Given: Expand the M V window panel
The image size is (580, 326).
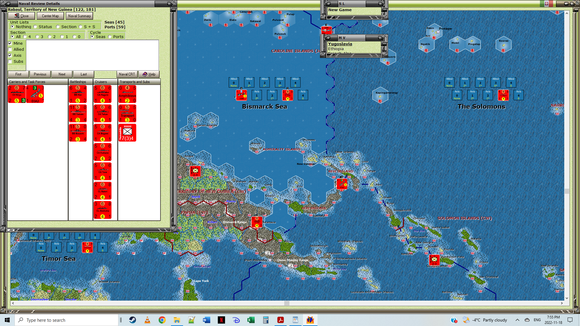Looking at the screenshot, I should (x=328, y=38).
